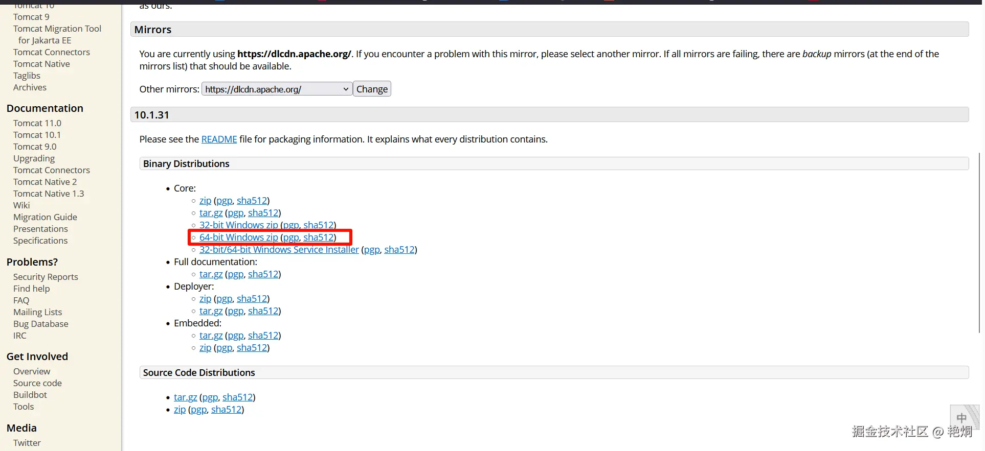Open pgp for Windows Service Installer
The height and width of the screenshot is (451, 985).
372,250
